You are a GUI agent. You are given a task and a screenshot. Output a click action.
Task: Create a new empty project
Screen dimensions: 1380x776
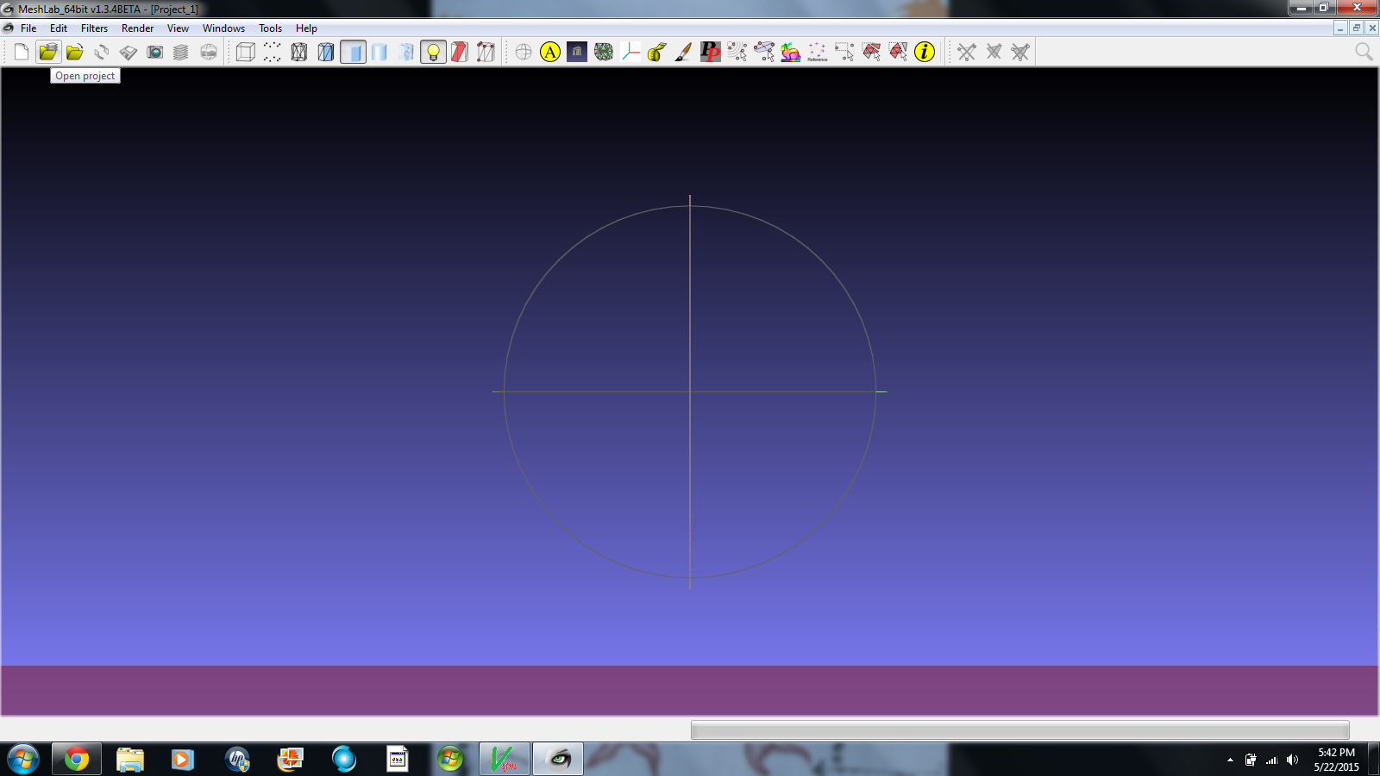(22, 52)
